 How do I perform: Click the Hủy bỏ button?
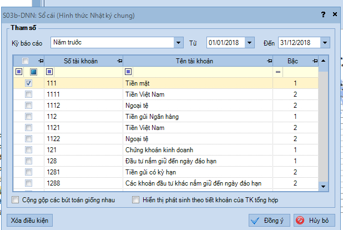pyautogui.click(x=315, y=220)
